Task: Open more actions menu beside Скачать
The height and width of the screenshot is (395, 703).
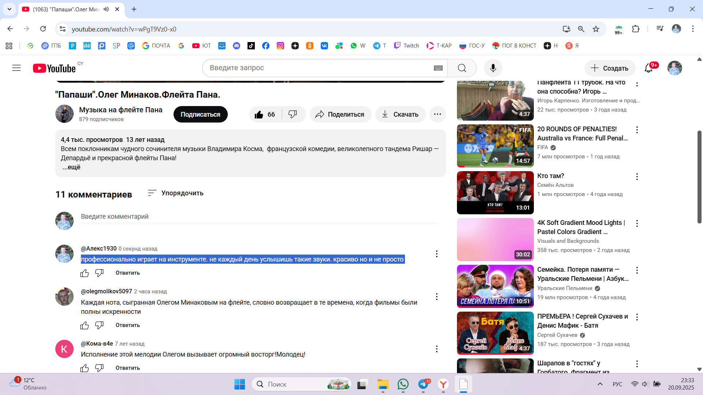Action: 437,114
